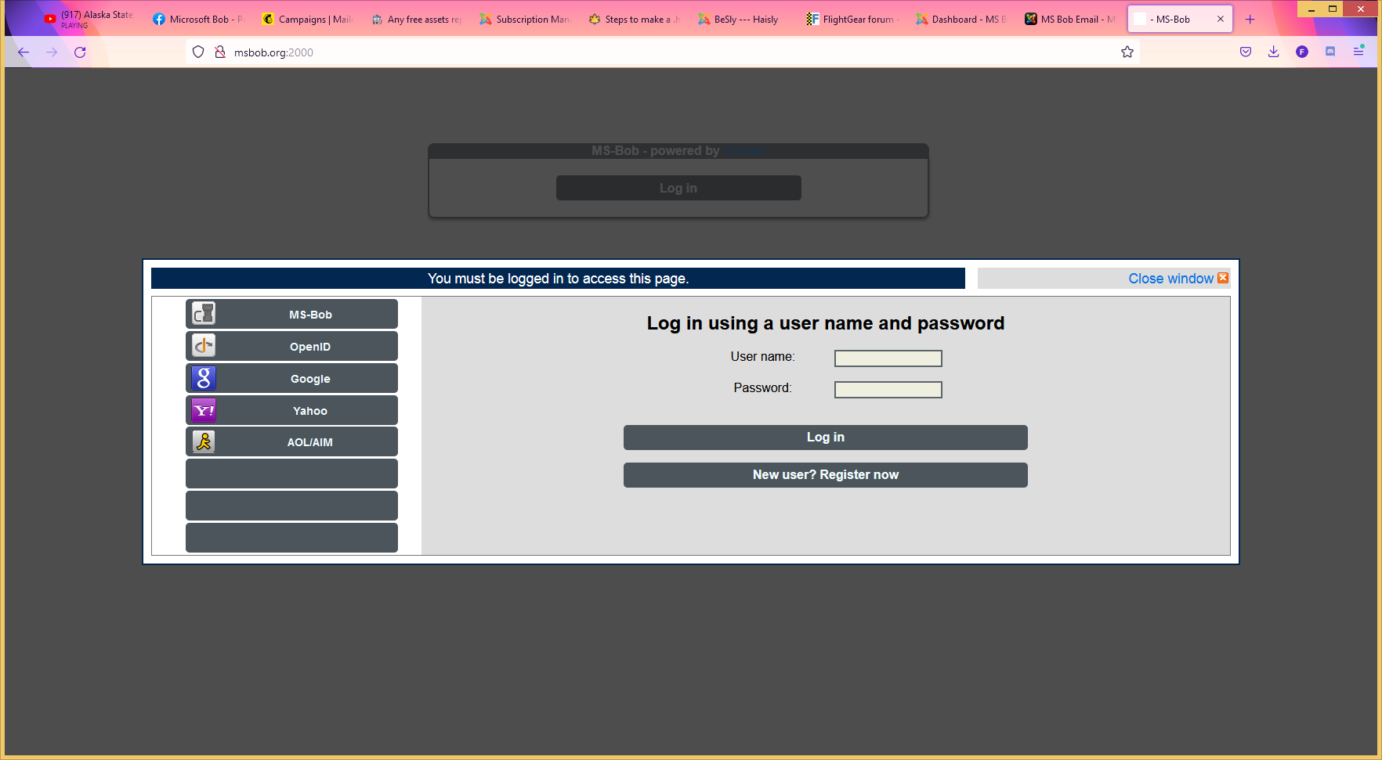Open the Dashboard - MS Bob tab
This screenshot has width=1382, height=760.
(x=961, y=20)
